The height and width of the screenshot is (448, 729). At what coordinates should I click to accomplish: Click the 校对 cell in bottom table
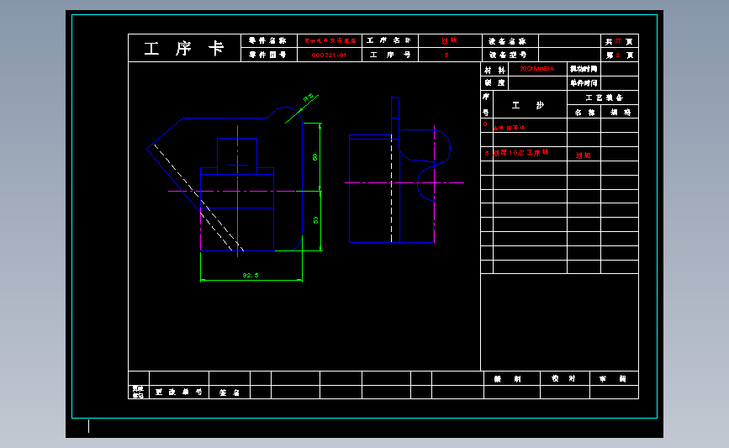[x=564, y=378]
